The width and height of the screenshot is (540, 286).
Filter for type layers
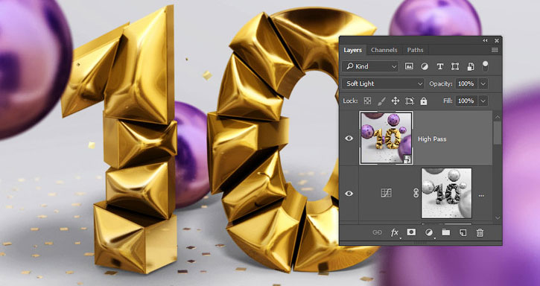pyautogui.click(x=439, y=66)
